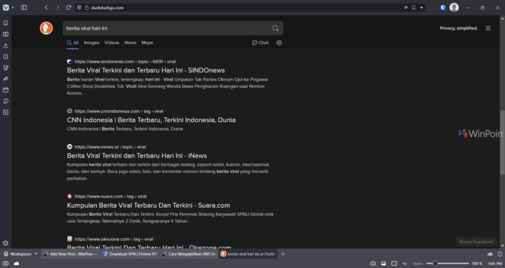
Task: Open the Downloads panel
Action: point(5,45)
